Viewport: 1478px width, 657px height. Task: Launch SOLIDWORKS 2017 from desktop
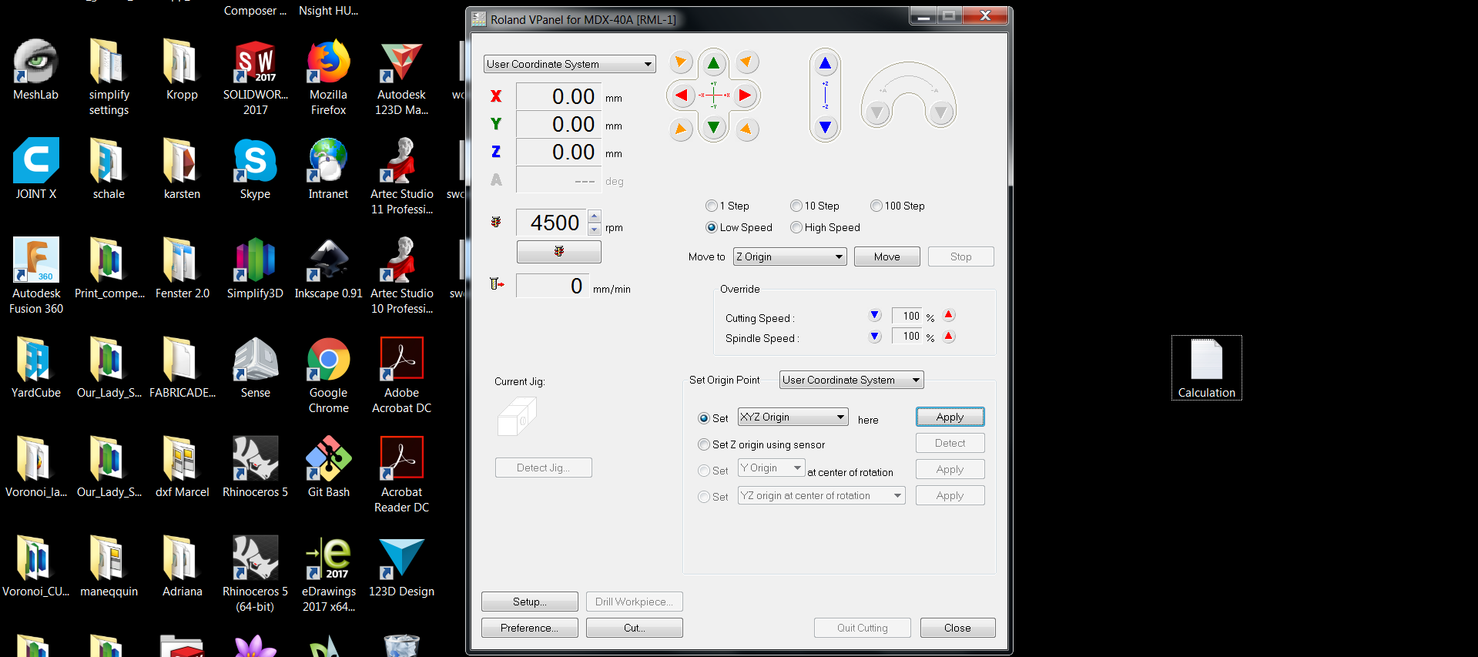(x=256, y=78)
